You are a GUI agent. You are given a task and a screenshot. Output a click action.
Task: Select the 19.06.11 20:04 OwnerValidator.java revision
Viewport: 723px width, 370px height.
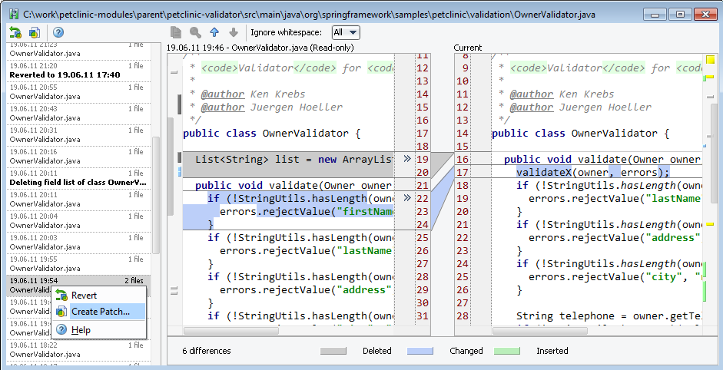pyautogui.click(x=78, y=221)
